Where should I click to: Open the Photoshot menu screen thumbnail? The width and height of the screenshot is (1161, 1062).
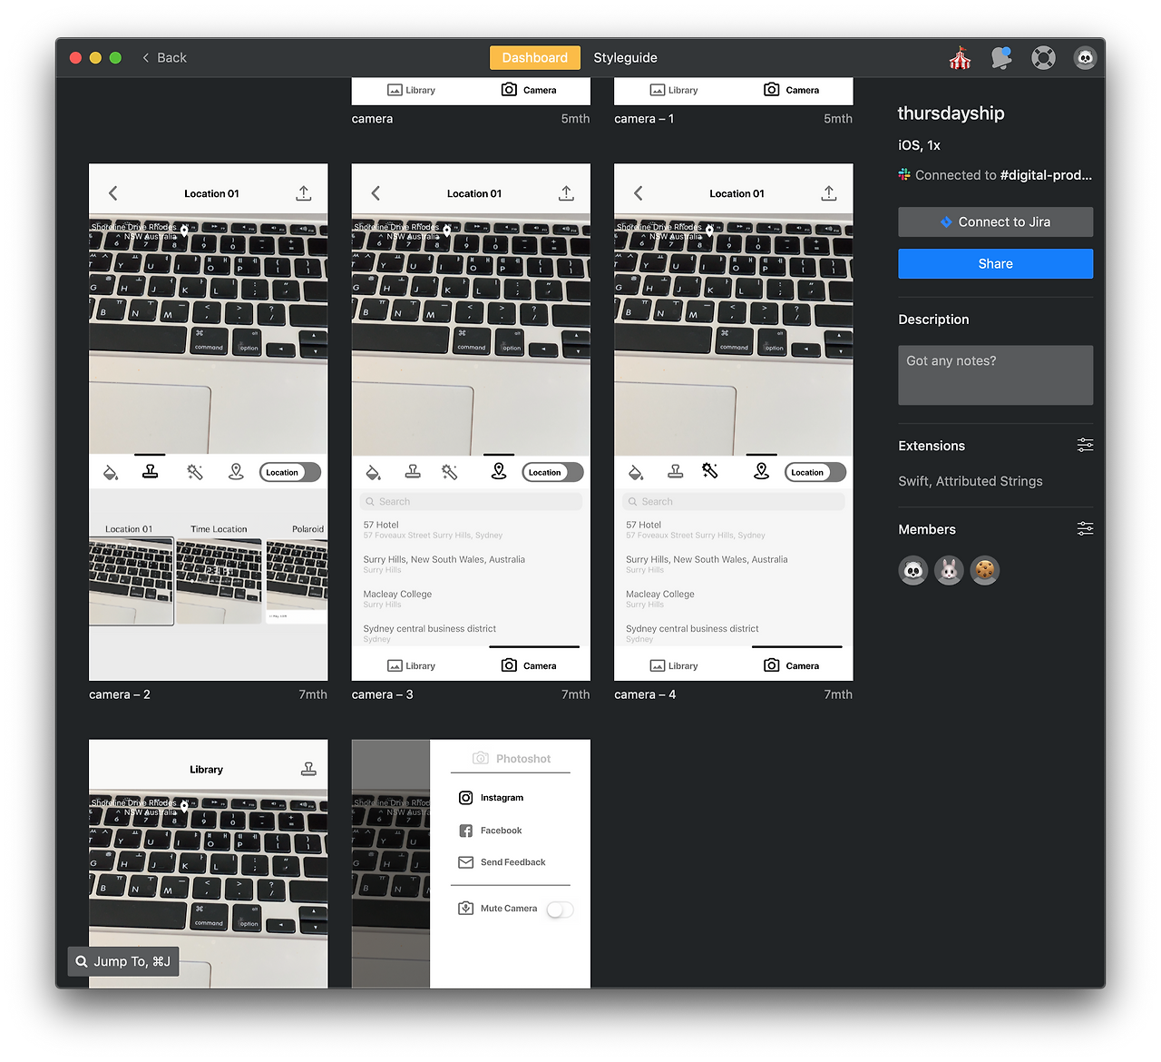[x=471, y=864]
